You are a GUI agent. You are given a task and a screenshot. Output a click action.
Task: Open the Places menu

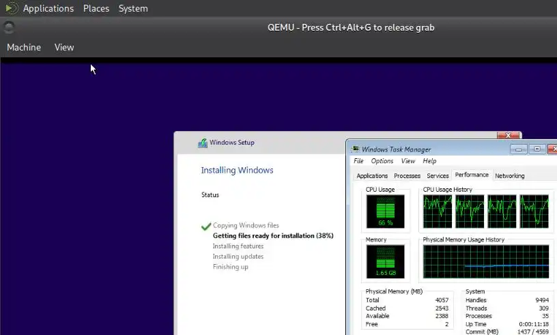pyautogui.click(x=96, y=8)
